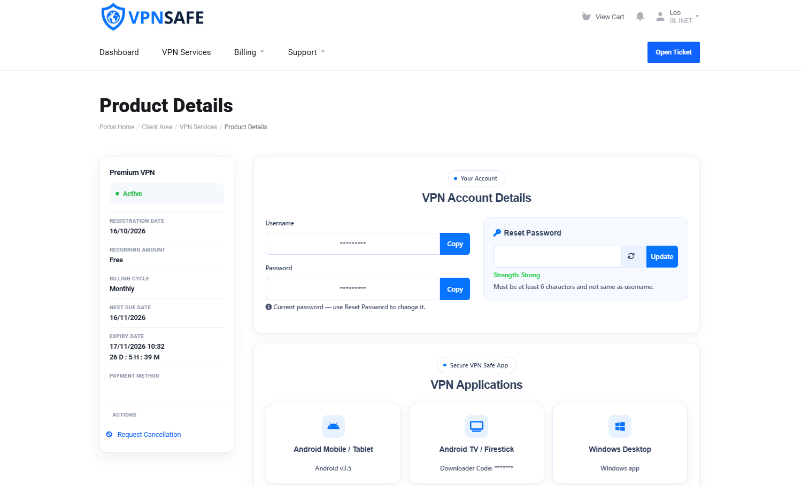The width and height of the screenshot is (802, 486).
Task: Click the Android TV / Firestick monitor icon
Action: 477,426
